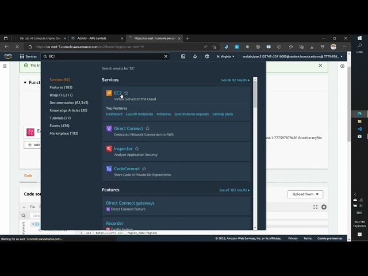
Task: Open Cookie preferences in footer
Action: [329, 239]
